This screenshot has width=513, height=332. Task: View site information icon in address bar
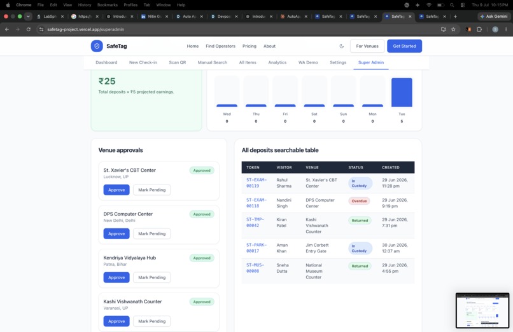41,29
